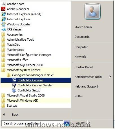Open Control Panel from the right pane
Screen dimensions: 115x129
[83, 67]
